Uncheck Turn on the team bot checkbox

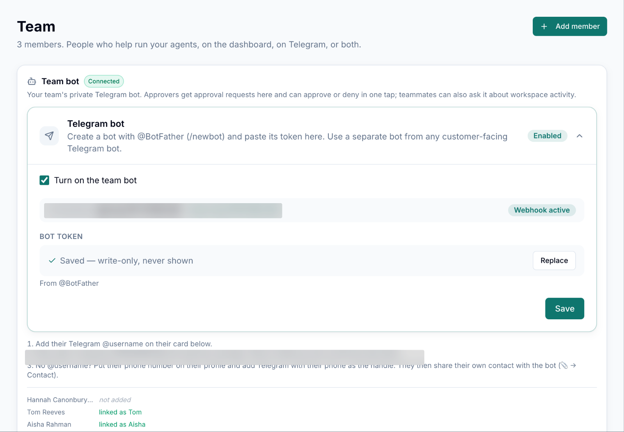44,180
